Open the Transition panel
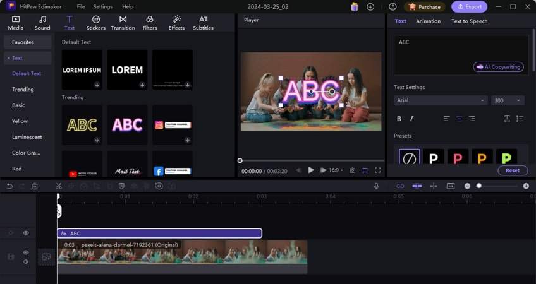The image size is (536, 284). pyautogui.click(x=123, y=23)
